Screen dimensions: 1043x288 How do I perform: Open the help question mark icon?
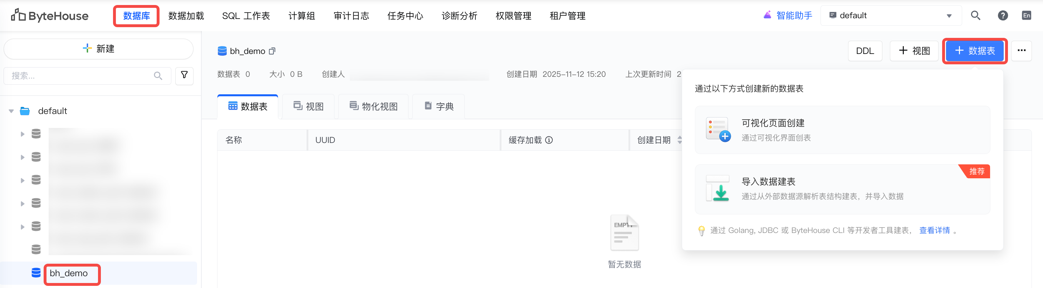[1003, 15]
